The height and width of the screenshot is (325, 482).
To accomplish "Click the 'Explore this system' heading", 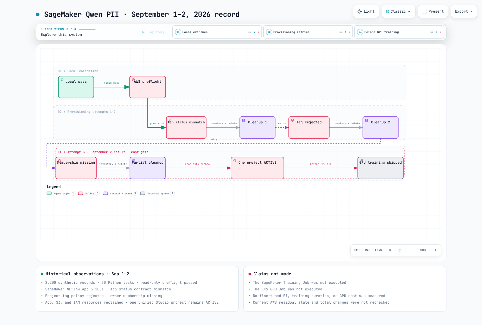I will [x=61, y=35].
